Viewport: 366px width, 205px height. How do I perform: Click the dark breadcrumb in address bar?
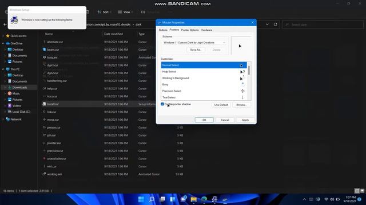coord(138,24)
